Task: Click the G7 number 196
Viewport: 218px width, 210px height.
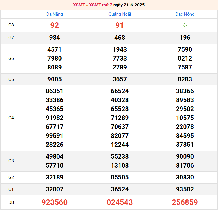Action: click(x=185, y=38)
